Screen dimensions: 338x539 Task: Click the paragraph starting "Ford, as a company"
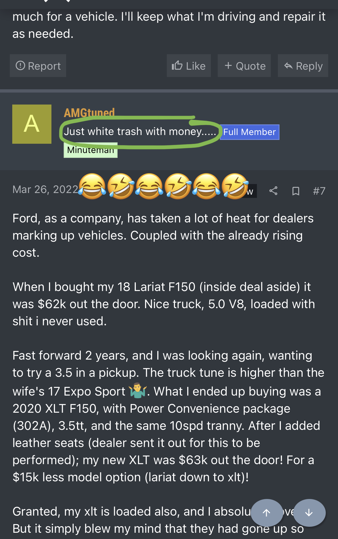click(x=163, y=235)
